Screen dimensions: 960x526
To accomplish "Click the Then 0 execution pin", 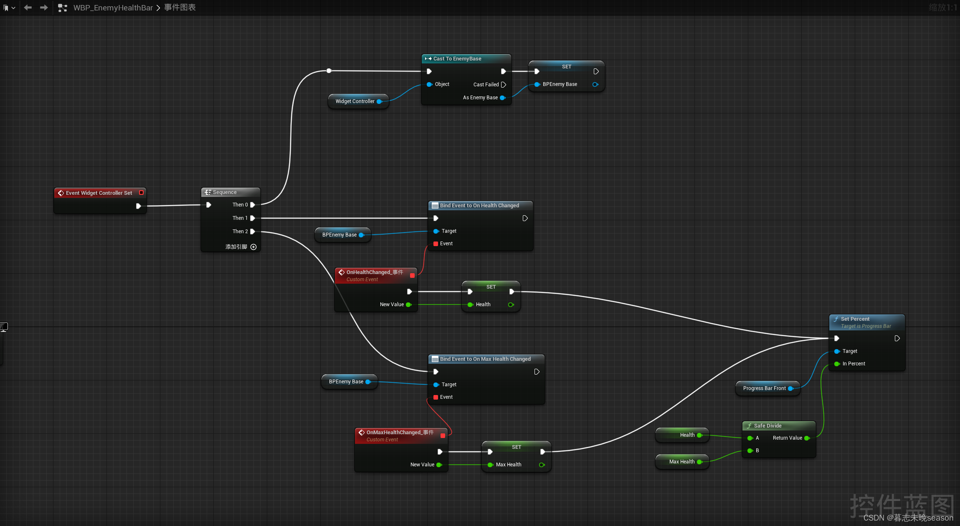I will coord(253,205).
